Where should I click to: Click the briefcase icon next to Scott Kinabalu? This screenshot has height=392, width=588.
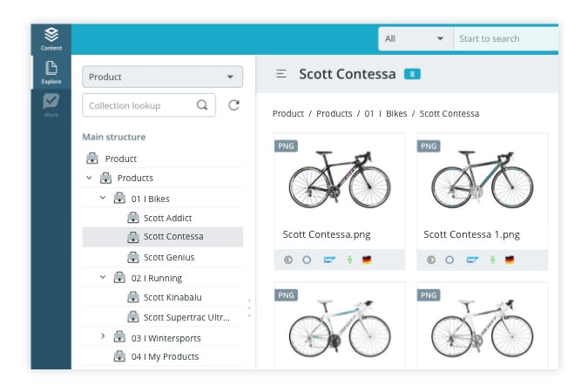133,297
